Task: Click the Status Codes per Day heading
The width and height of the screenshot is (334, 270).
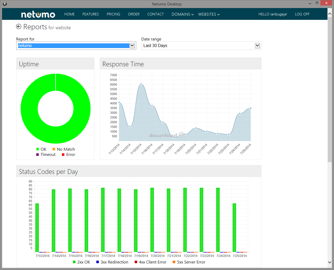Action: [x=48, y=172]
